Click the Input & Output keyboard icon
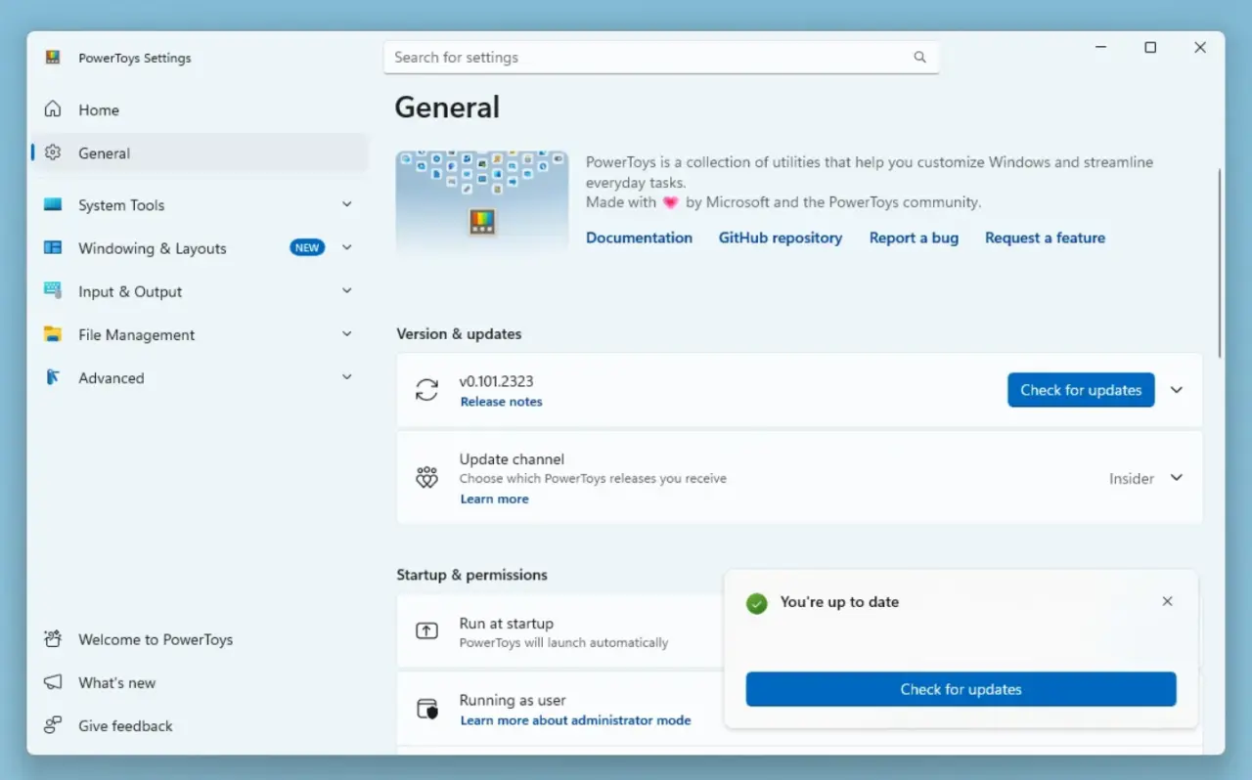Screen dimensions: 1252x780 click(53, 291)
